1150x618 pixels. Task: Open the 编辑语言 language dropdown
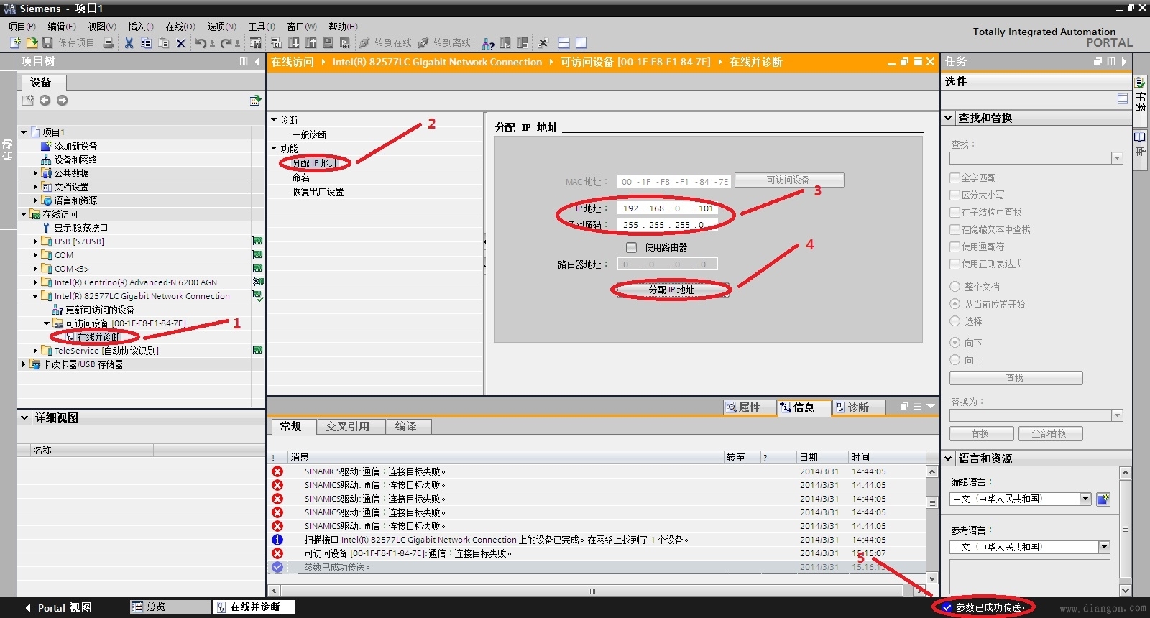(x=1086, y=499)
